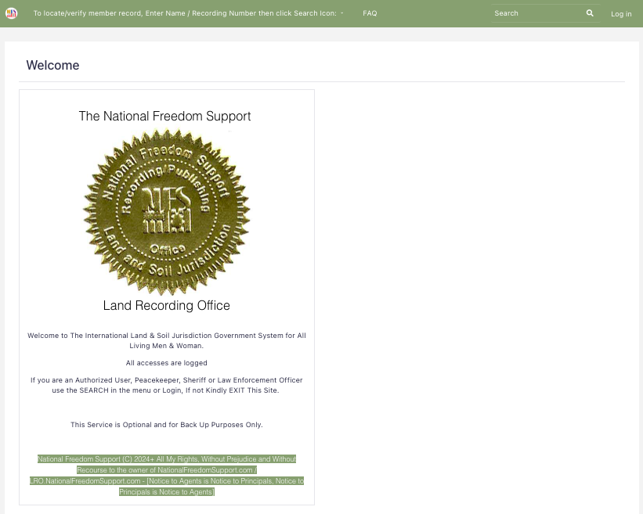This screenshot has height=514, width=643.
Task: Click the Log in link
Action: point(621,14)
